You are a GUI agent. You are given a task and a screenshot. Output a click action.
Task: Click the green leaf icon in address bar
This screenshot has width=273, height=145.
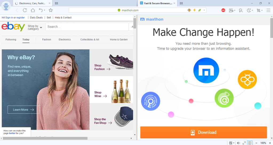[200, 10]
